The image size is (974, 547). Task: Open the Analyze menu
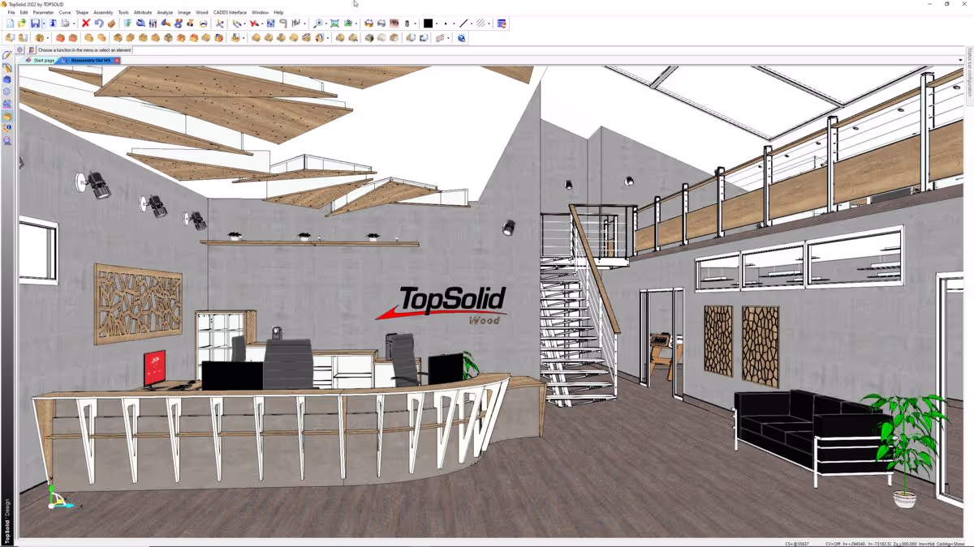tap(165, 12)
